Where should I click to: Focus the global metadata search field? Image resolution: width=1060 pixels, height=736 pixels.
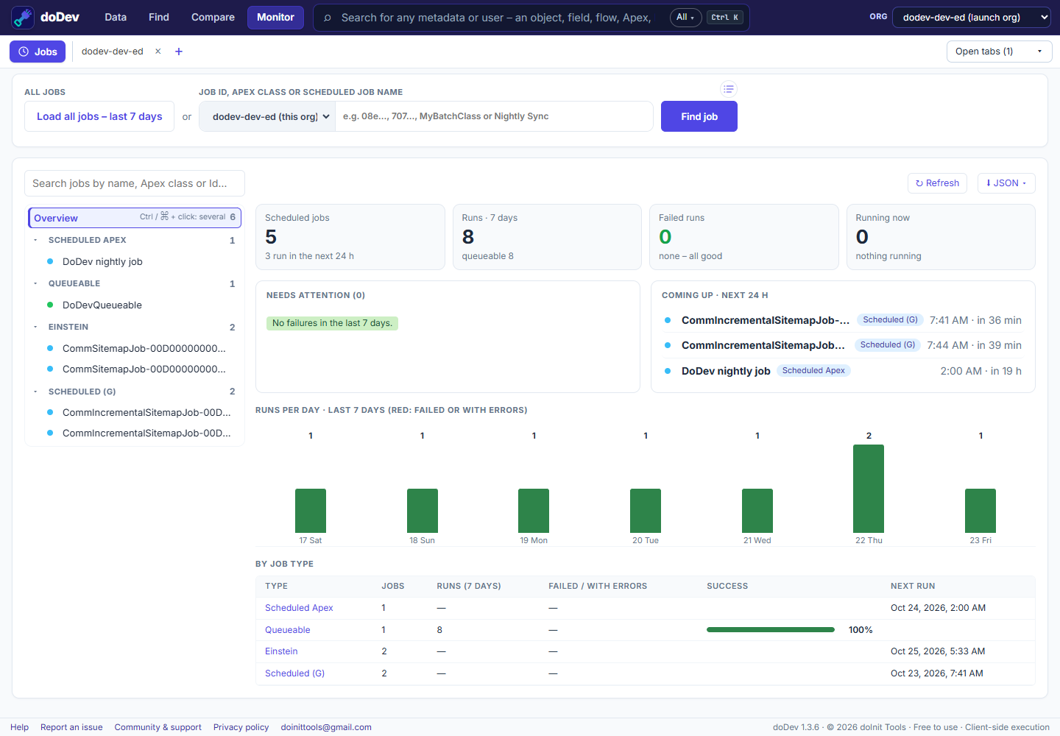497,18
